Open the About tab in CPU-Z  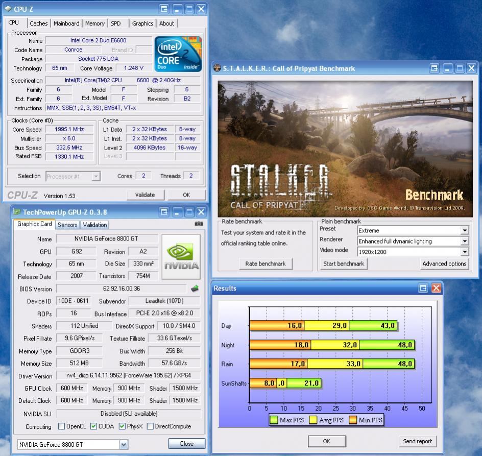166,23
